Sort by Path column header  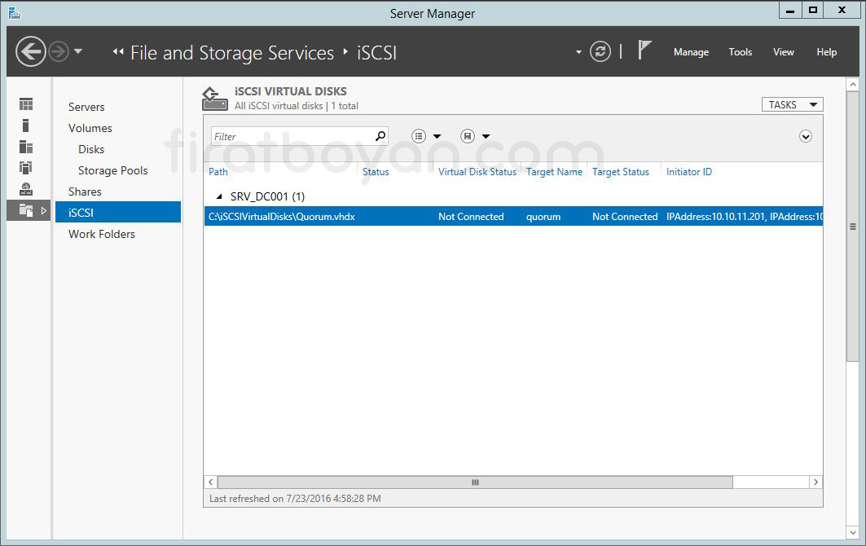(218, 172)
